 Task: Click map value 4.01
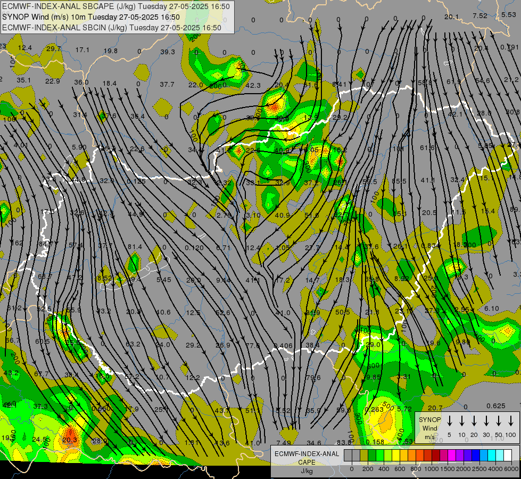tap(21, 145)
